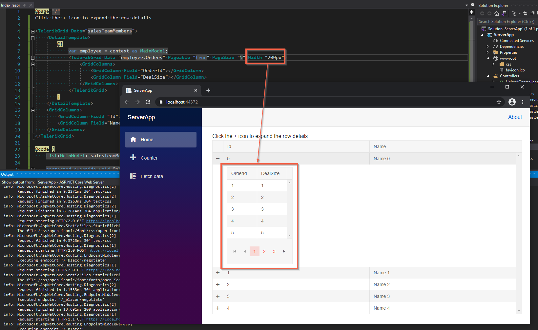538x330 pixels.
Task: Click the DealSize column header
Action: point(272,173)
